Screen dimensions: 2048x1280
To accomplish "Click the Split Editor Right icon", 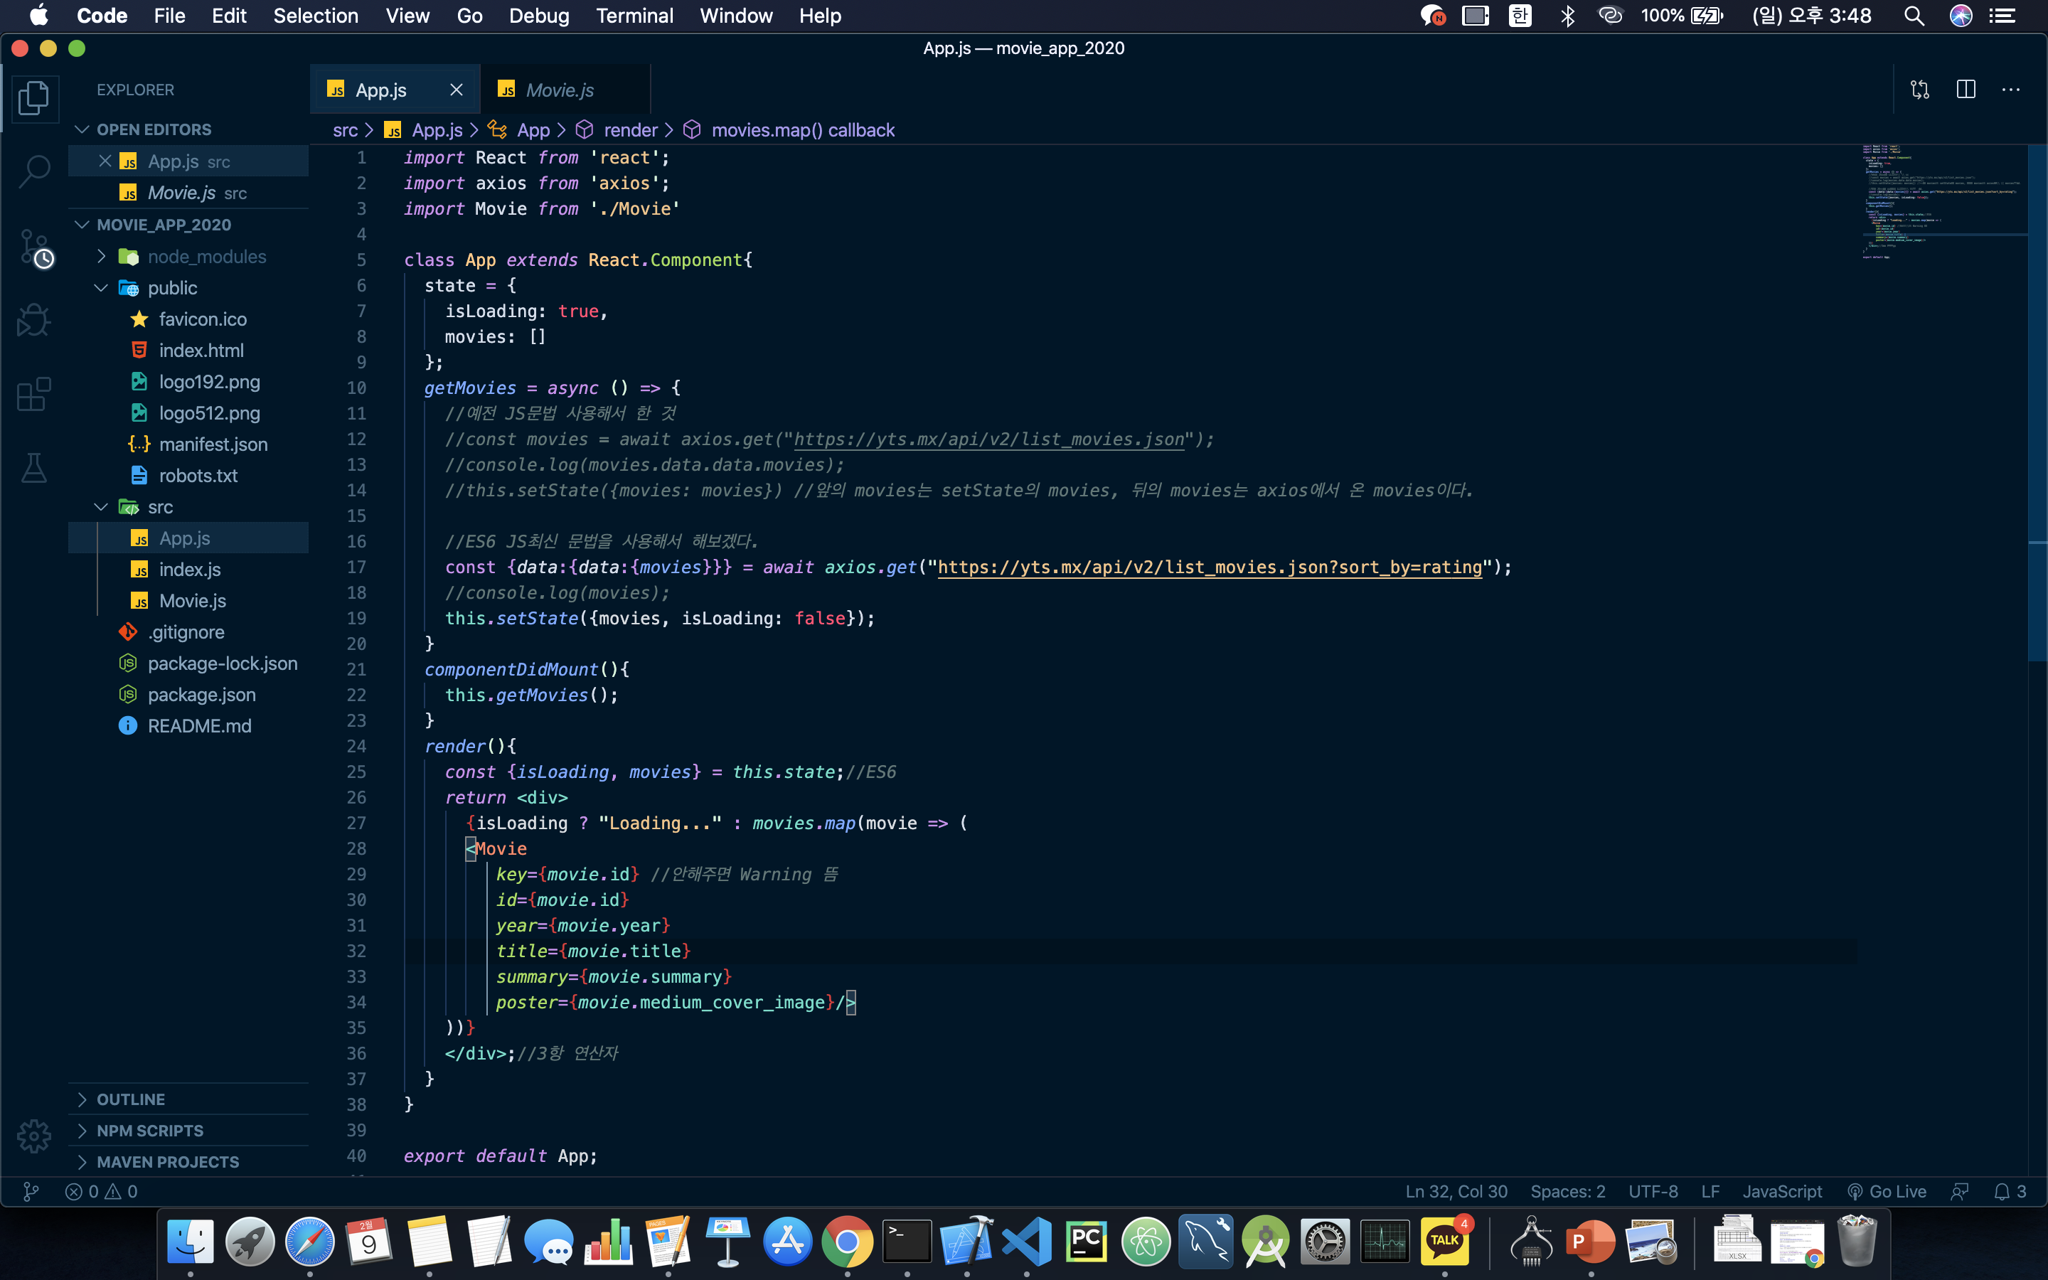I will click(1965, 90).
